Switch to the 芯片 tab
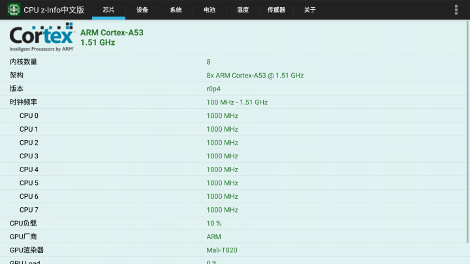The image size is (470, 264). 108,10
